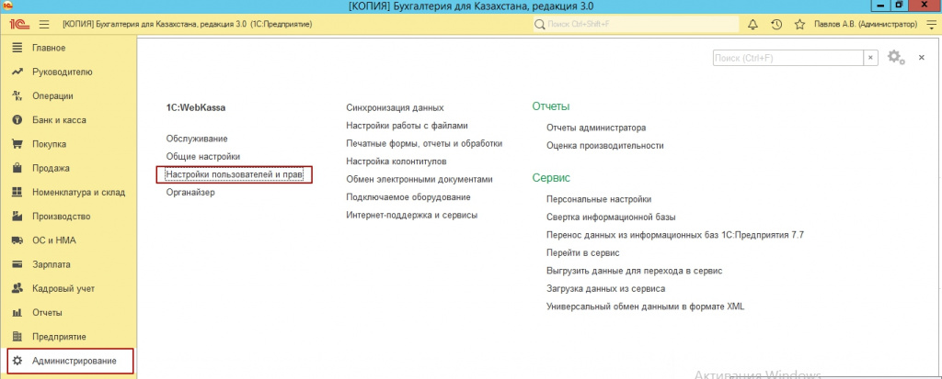
Task: Open user dropdown Павлов А.В. (Администратор)
Action: 866,25
